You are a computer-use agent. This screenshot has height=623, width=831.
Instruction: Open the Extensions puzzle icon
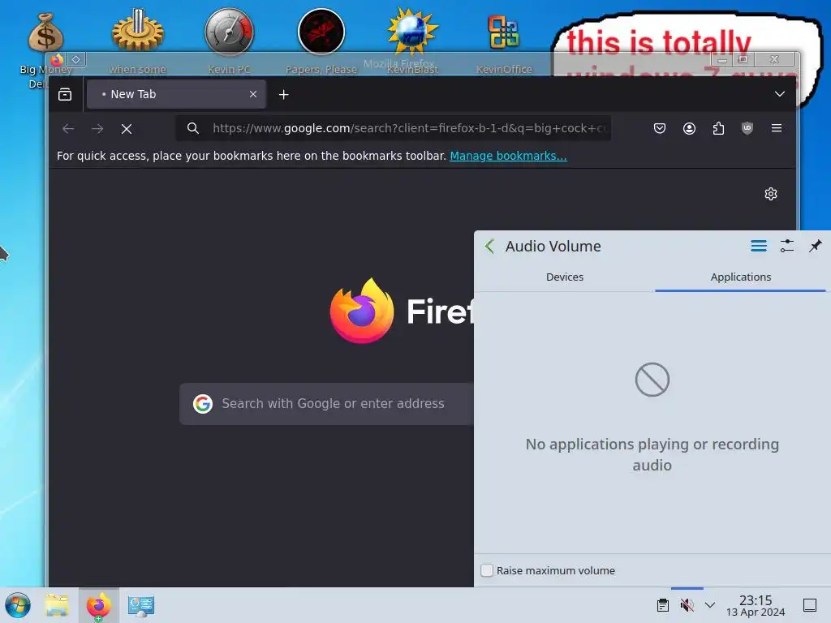(x=718, y=128)
